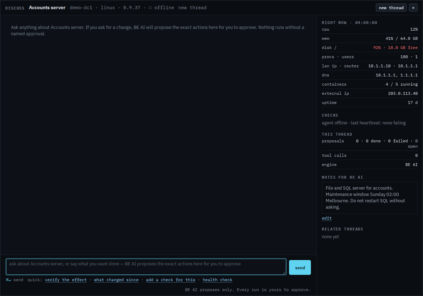Click the intro message about Accounts server
Viewport: 423px width, 296px height.
click(x=158, y=31)
